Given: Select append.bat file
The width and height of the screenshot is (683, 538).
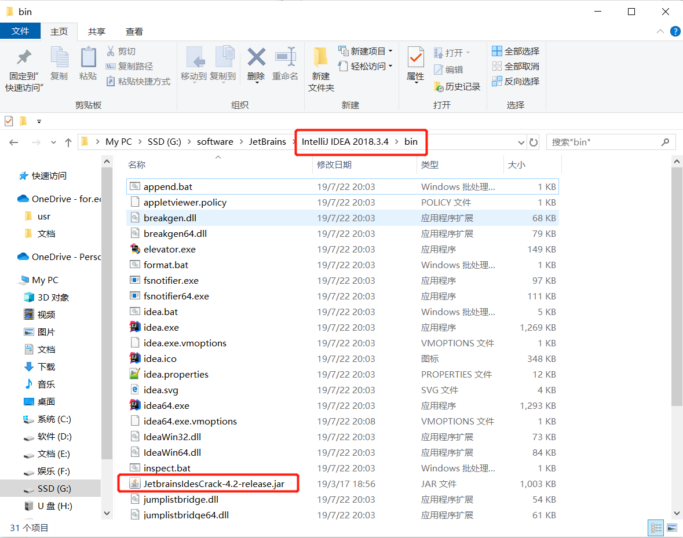Looking at the screenshot, I should [342, 186].
